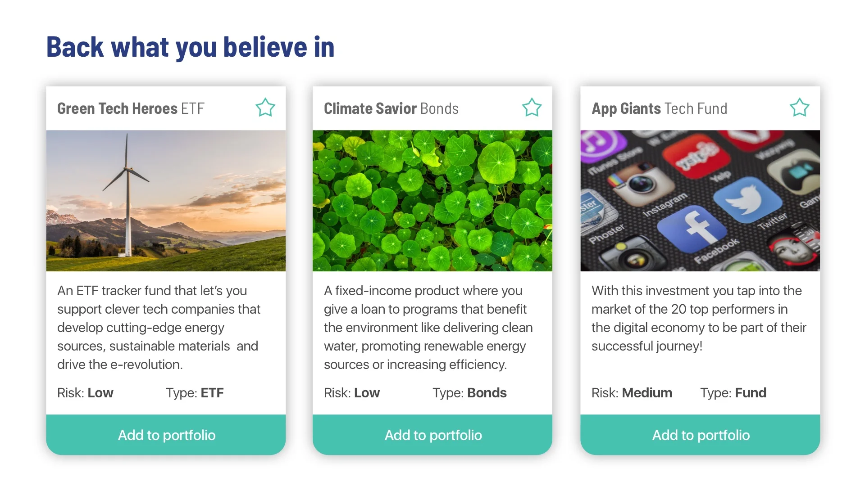Click the Type: Bonds label

[x=469, y=393]
